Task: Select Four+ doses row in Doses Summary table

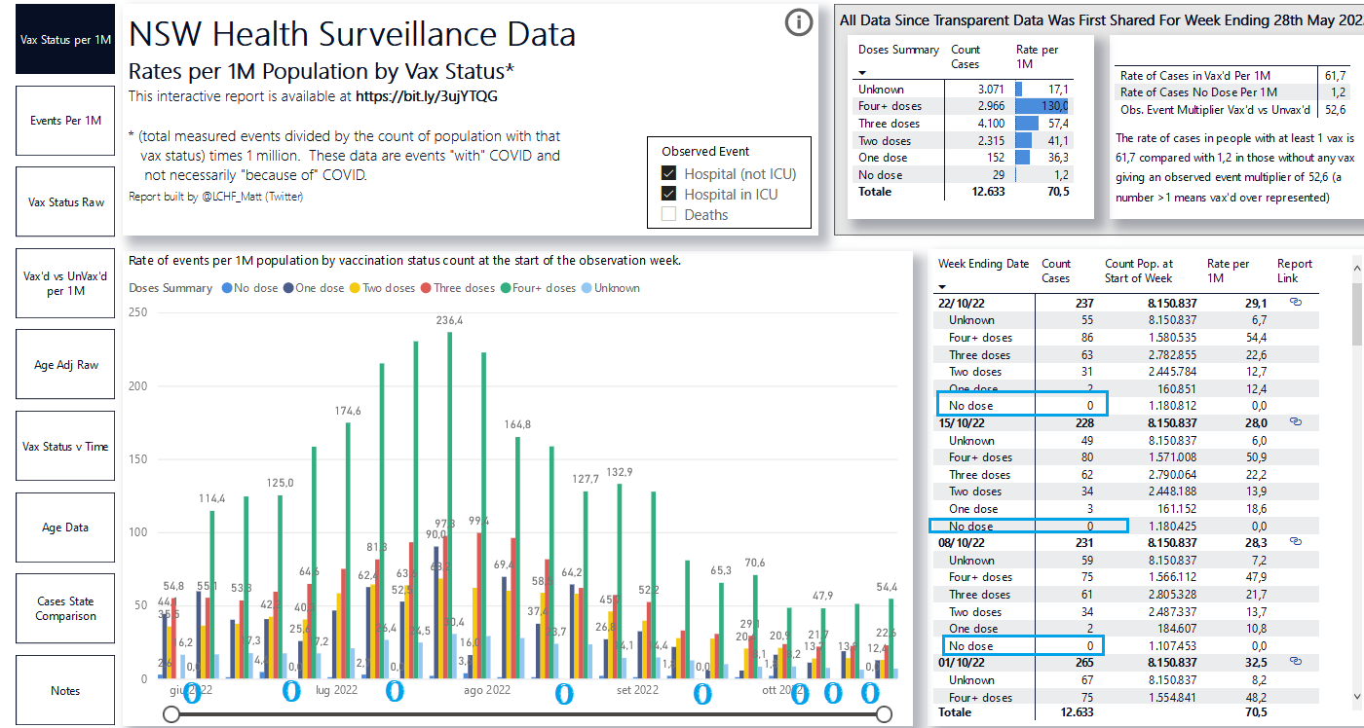Action: click(965, 106)
